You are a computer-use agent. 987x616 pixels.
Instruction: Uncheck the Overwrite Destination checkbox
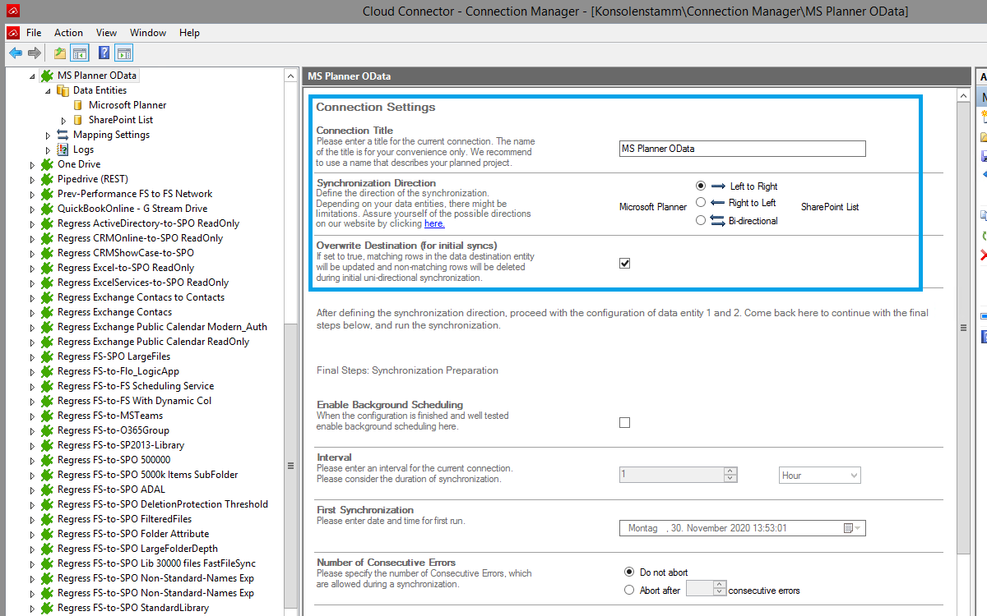pos(624,264)
